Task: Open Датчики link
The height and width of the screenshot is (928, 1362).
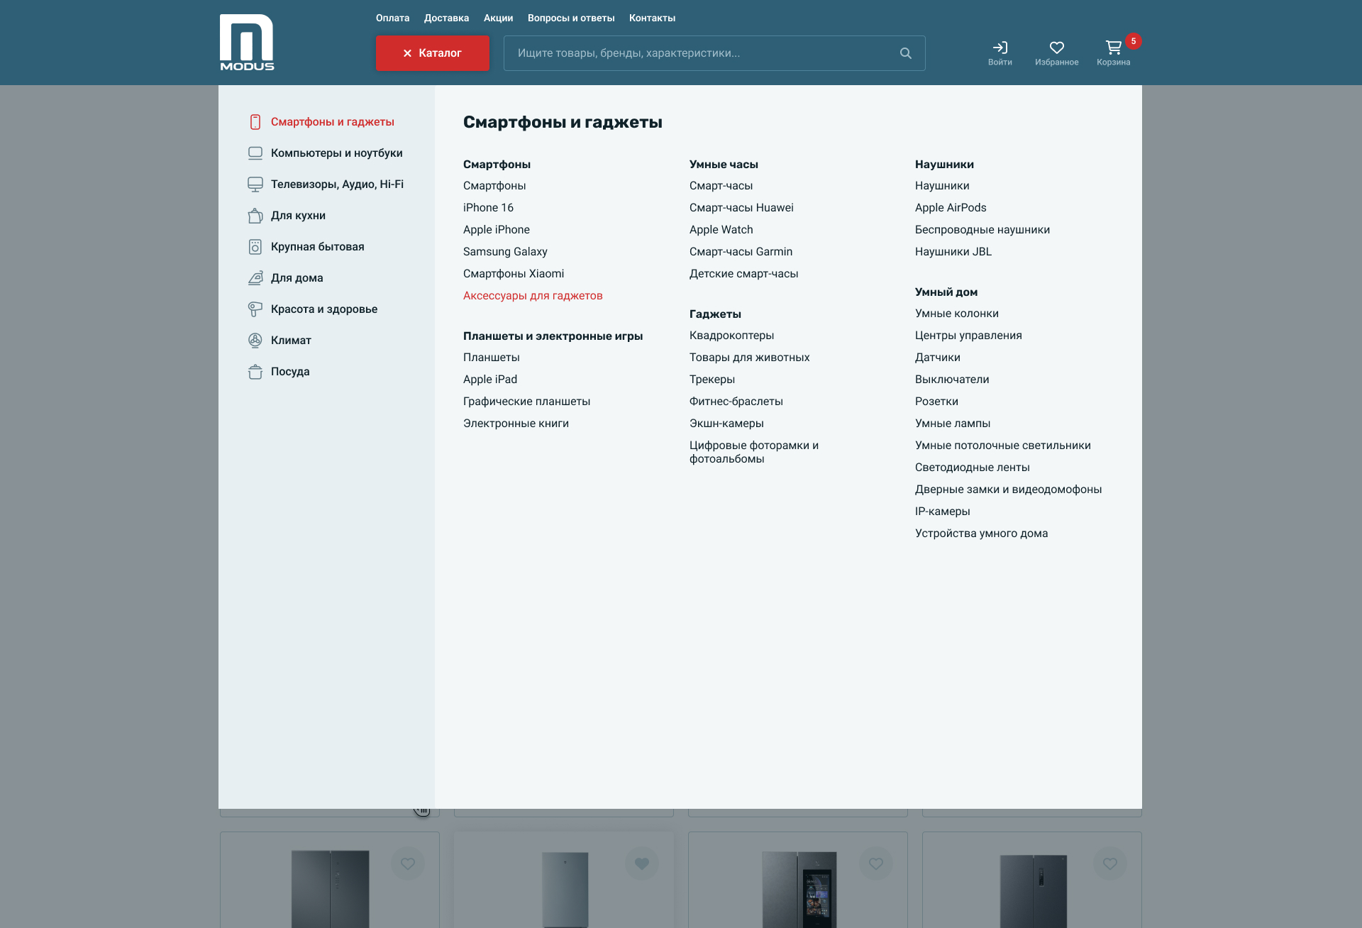Action: click(938, 358)
